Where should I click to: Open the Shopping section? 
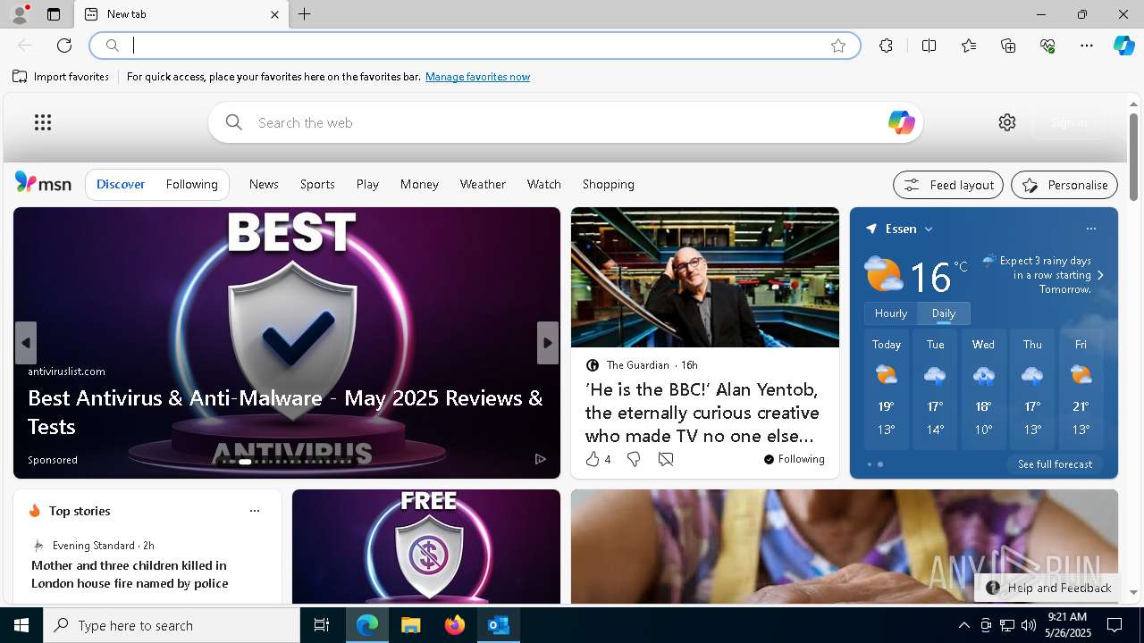[608, 184]
